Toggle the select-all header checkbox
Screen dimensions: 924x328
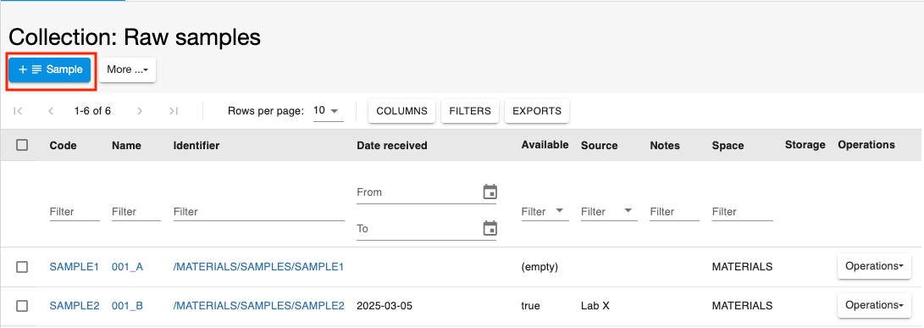[x=22, y=145]
